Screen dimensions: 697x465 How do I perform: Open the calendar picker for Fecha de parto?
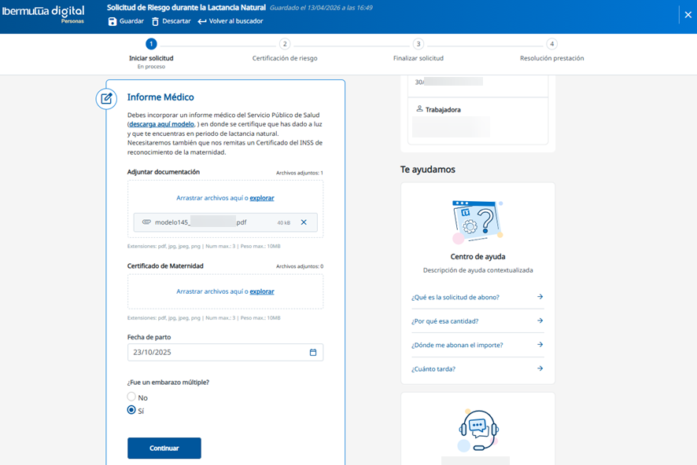(312, 353)
